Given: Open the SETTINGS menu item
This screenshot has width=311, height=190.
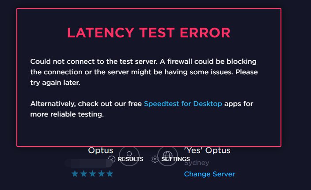Looking at the screenshot, I should (x=175, y=159).
